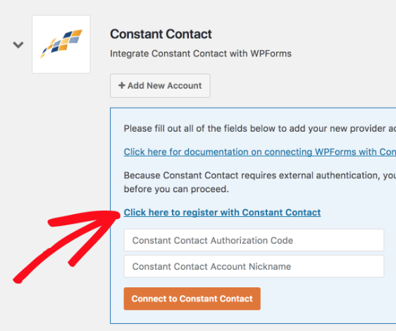Focus the Constant Contact Authorization Code field
The image size is (396, 331).
click(254, 240)
